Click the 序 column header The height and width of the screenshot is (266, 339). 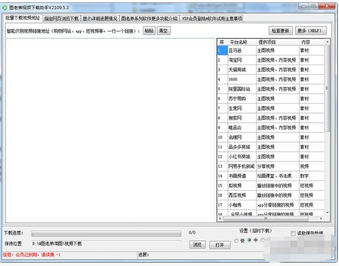click(x=222, y=42)
